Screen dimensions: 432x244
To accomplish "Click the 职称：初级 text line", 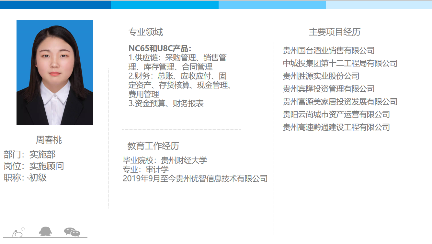I will click(25, 178).
